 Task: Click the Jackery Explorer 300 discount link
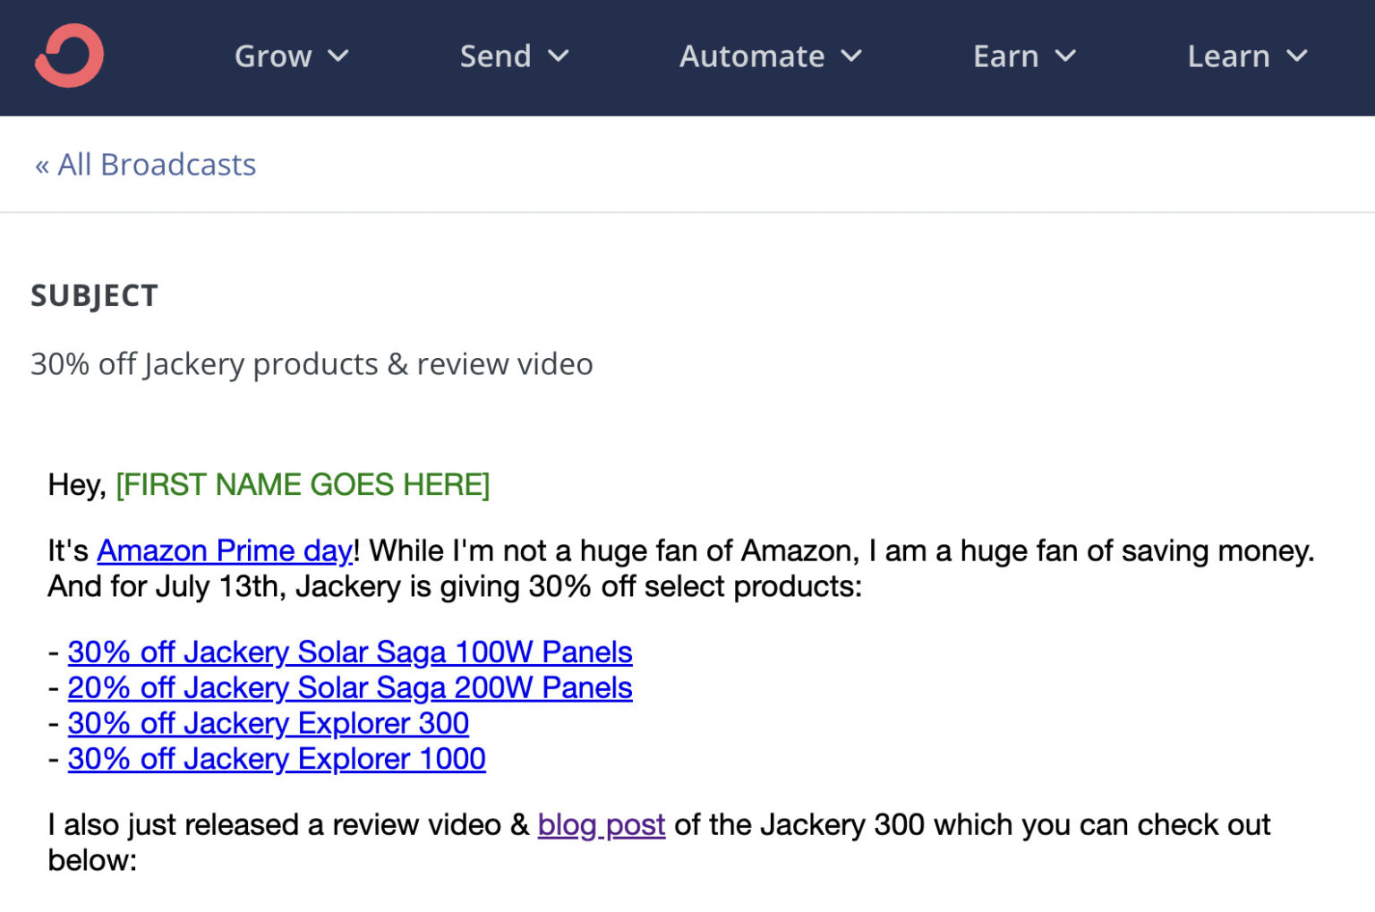(x=269, y=723)
